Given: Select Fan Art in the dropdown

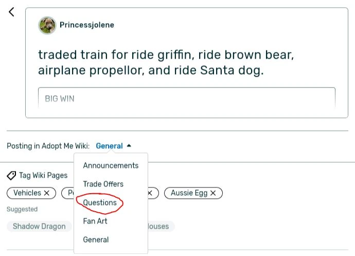Looking at the screenshot, I should click(95, 221).
